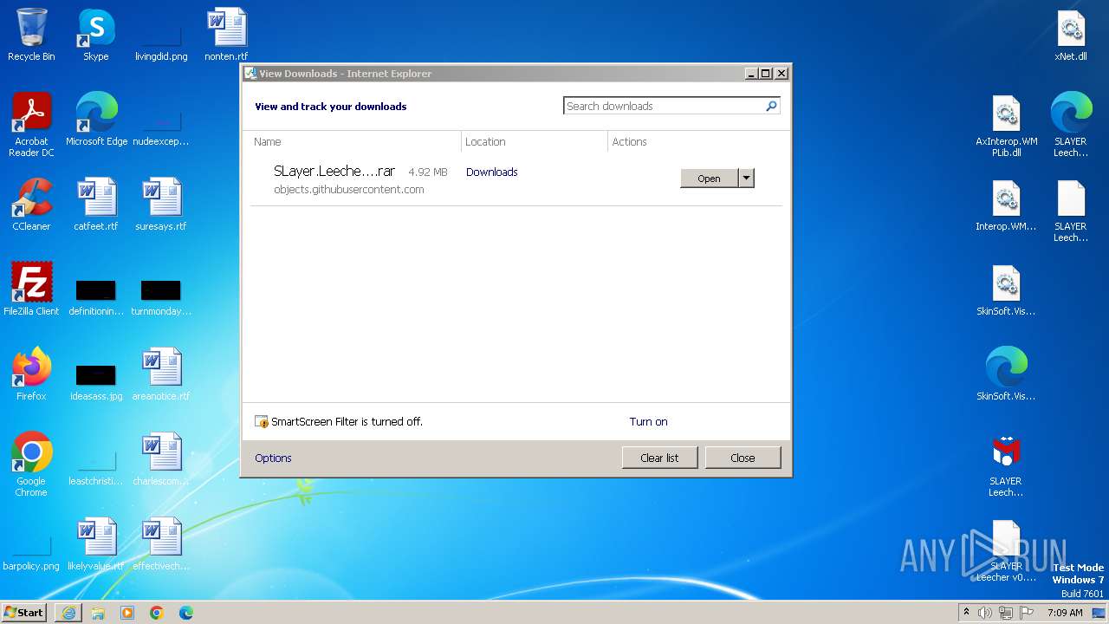Launch Firefox from the desktop

point(31,374)
